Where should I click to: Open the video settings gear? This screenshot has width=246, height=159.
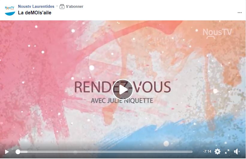[x=218, y=152]
